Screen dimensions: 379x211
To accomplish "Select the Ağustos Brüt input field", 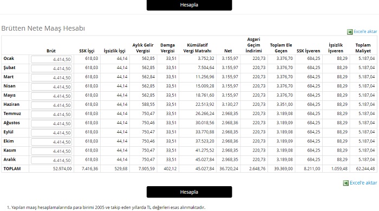I will [x=51, y=124].
